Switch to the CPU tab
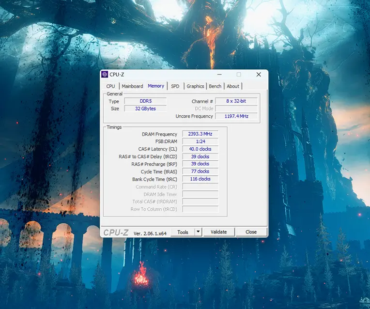 [110, 86]
